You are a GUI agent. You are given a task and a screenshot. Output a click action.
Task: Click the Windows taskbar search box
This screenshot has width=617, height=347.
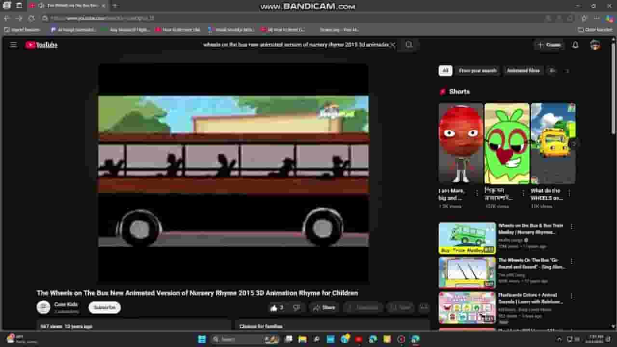(246, 339)
